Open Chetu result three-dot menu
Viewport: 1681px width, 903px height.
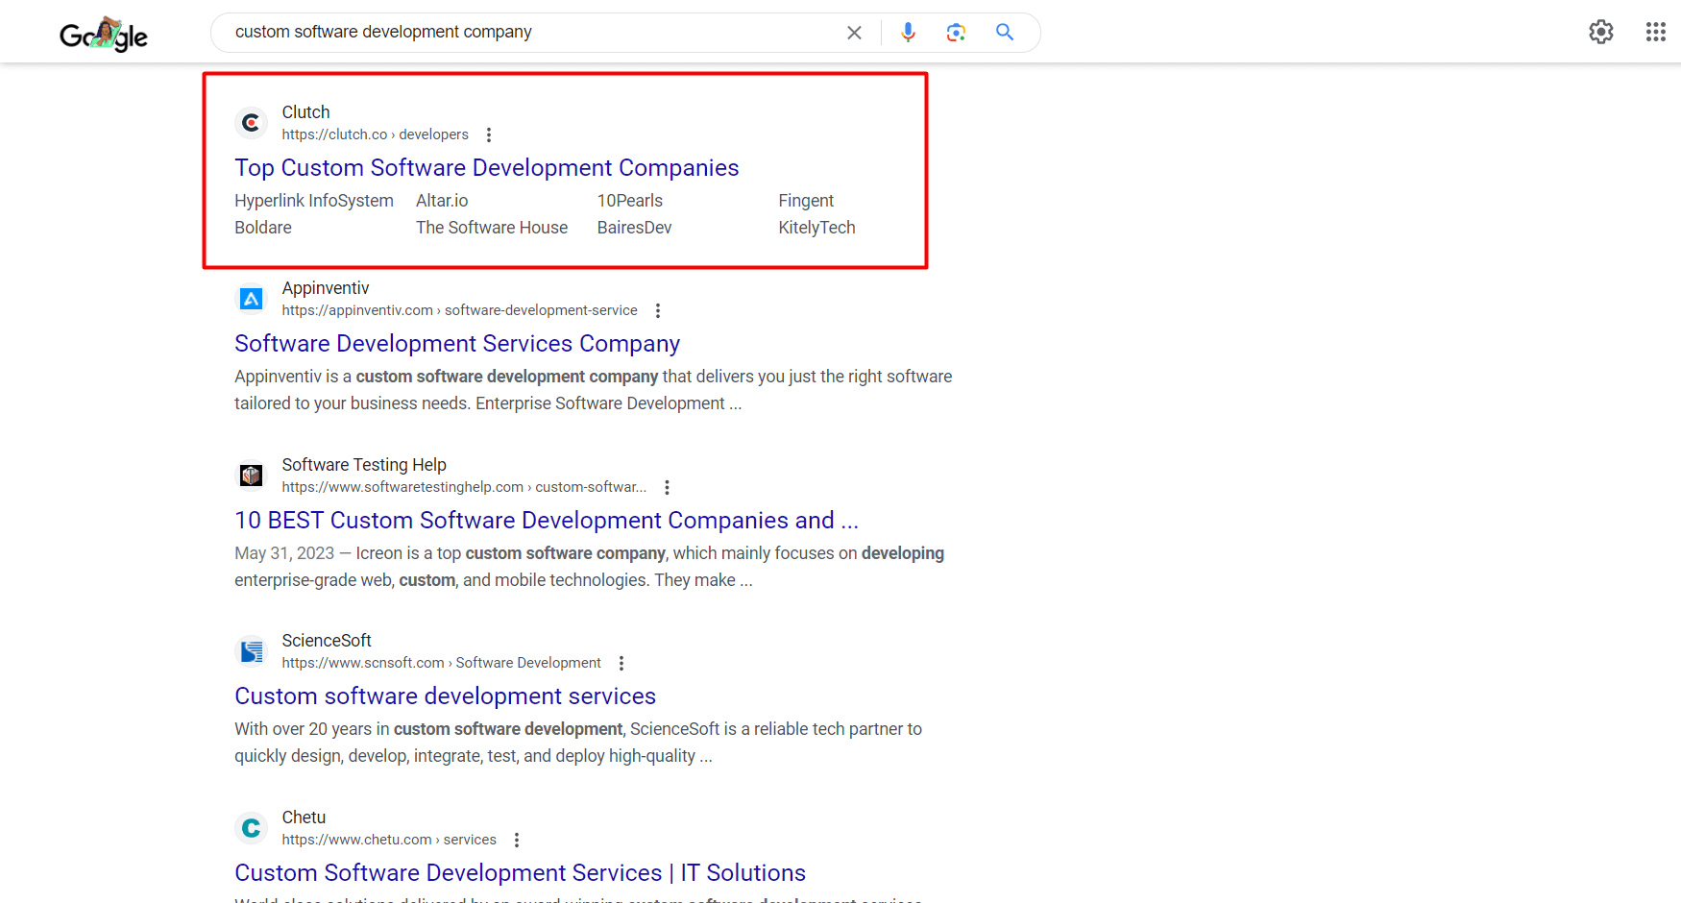pos(517,840)
